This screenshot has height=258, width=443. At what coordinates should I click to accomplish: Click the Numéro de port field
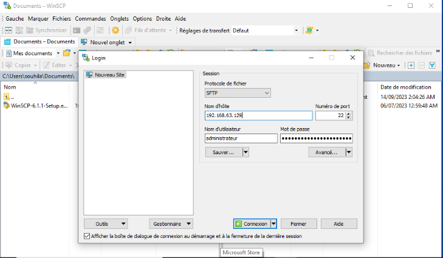331,115
